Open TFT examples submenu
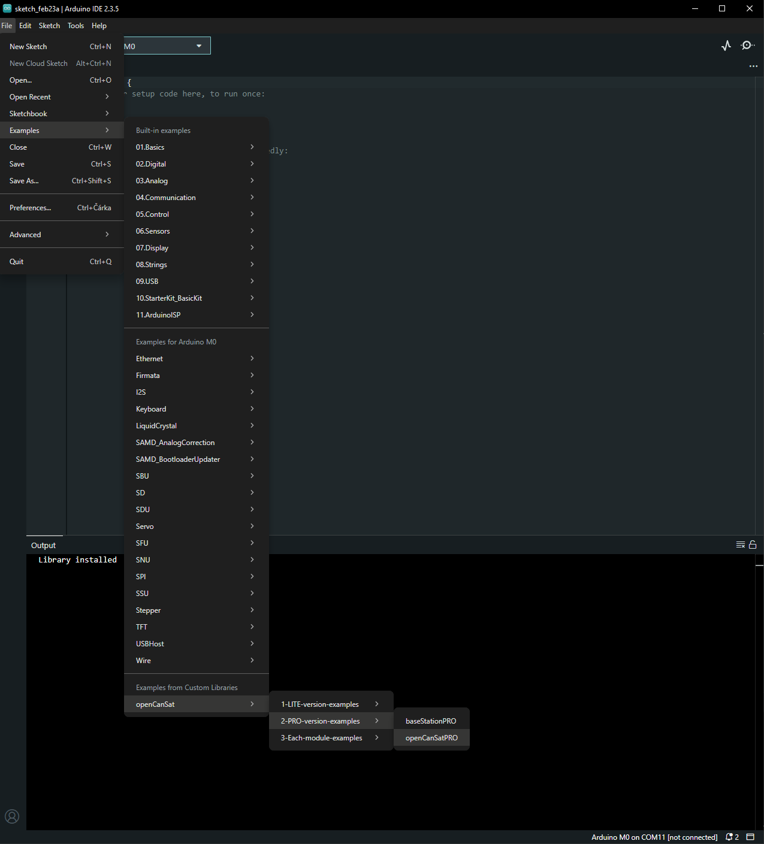The width and height of the screenshot is (764, 844). pos(197,627)
